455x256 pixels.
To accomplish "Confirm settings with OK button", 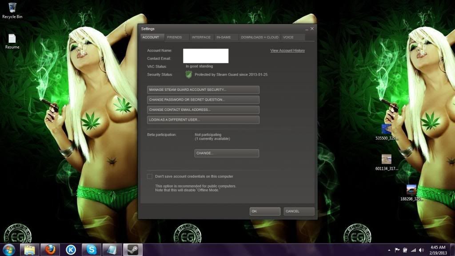I will point(265,211).
